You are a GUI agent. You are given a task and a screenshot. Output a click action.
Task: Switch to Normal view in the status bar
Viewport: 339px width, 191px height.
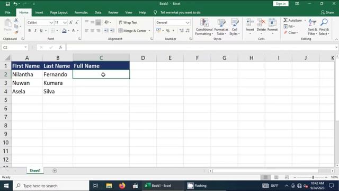(x=265, y=177)
